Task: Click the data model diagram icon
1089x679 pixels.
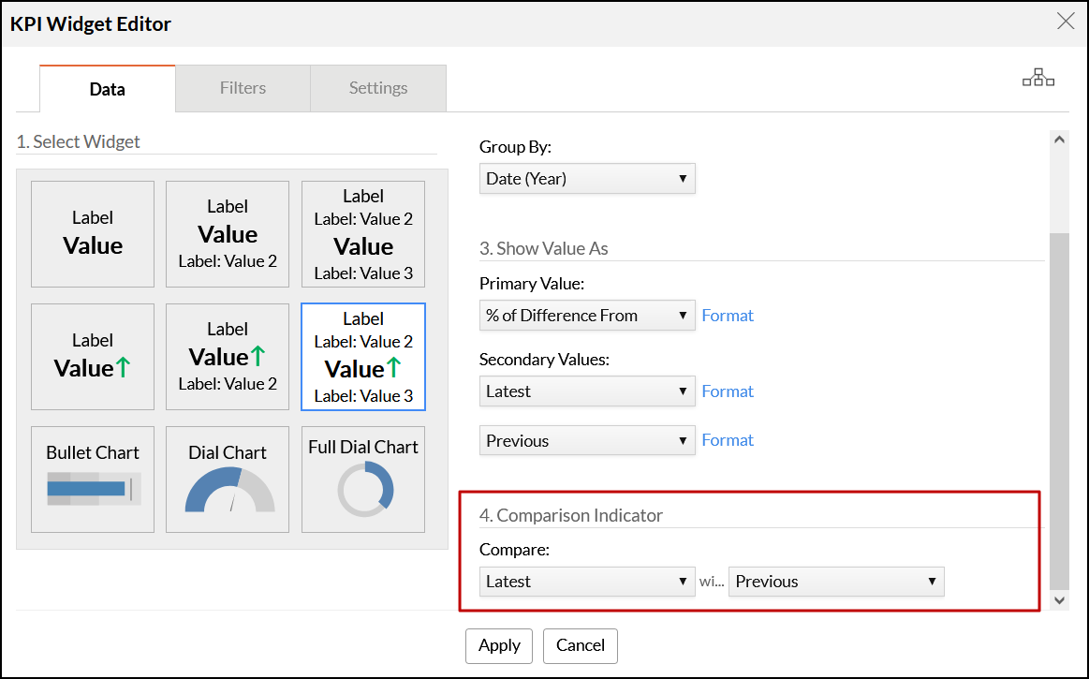Action: (x=1037, y=79)
